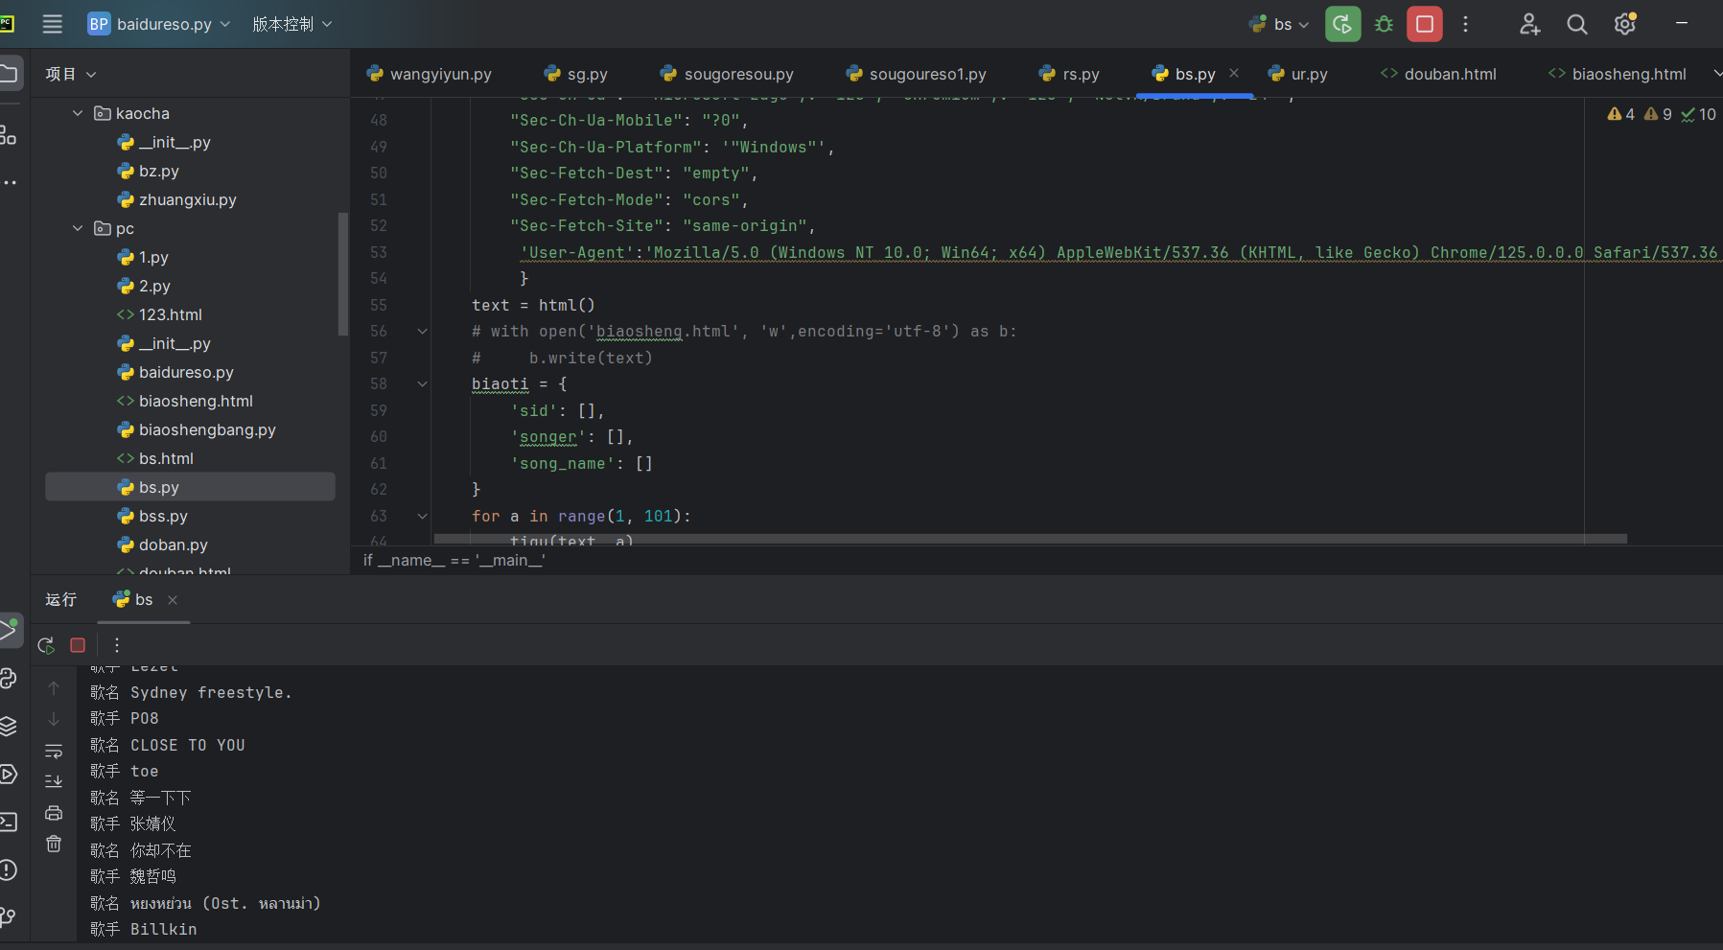Open bss.py in project tree
This screenshot has height=950, width=1723.
163,516
